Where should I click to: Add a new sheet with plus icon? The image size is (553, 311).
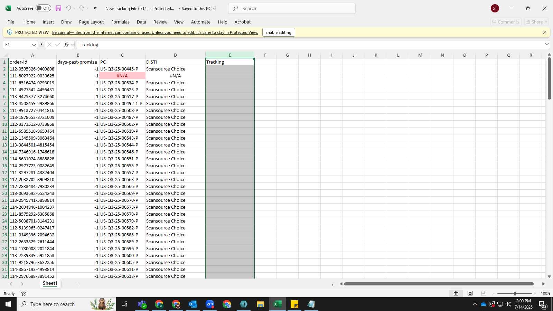pyautogui.click(x=78, y=284)
